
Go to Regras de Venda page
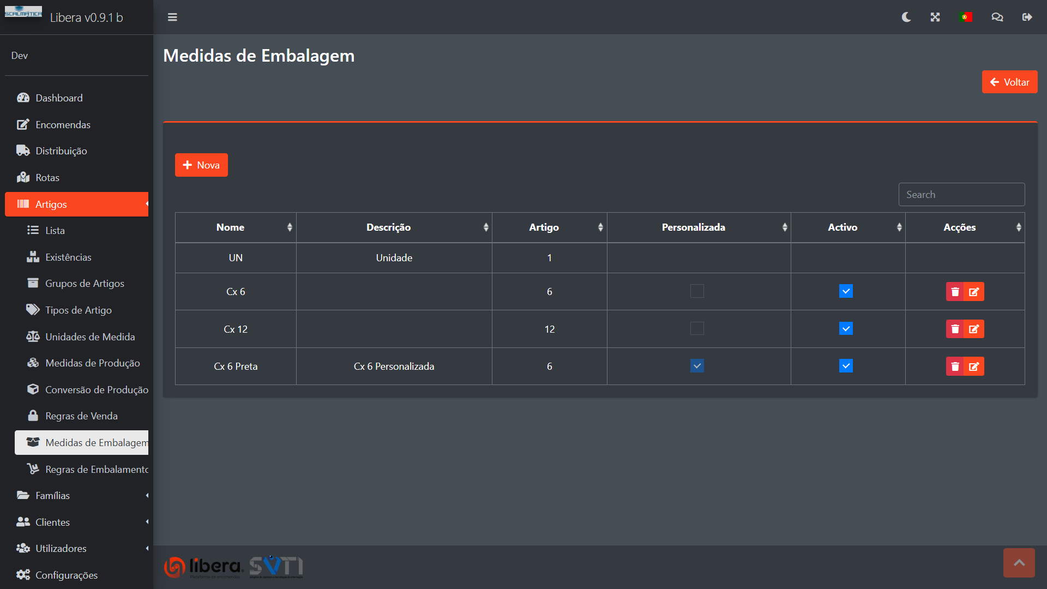click(81, 416)
